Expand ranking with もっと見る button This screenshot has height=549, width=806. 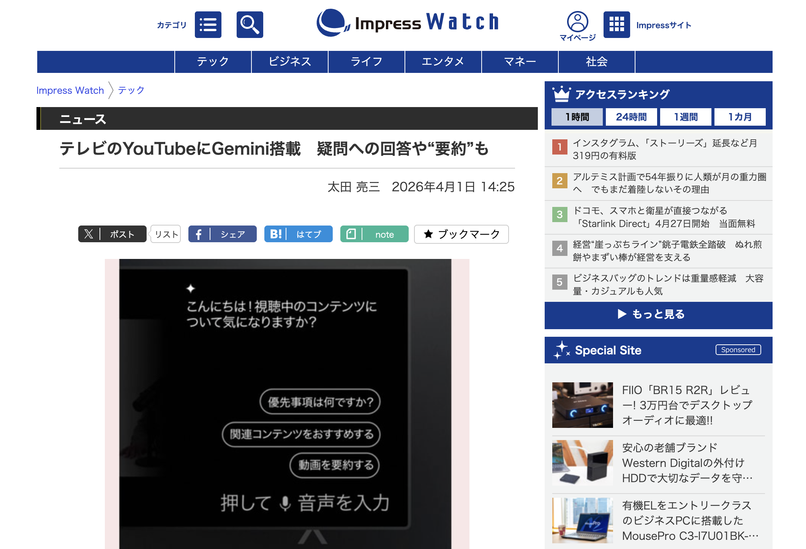(658, 314)
